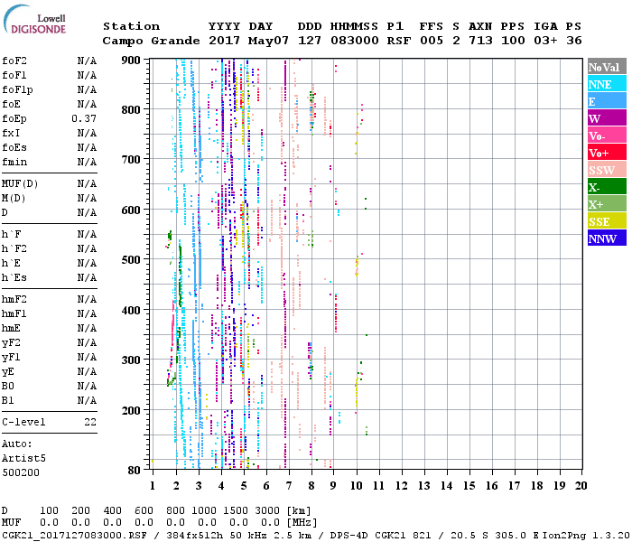Click the 20 tick on frequency axis

pos(581,486)
